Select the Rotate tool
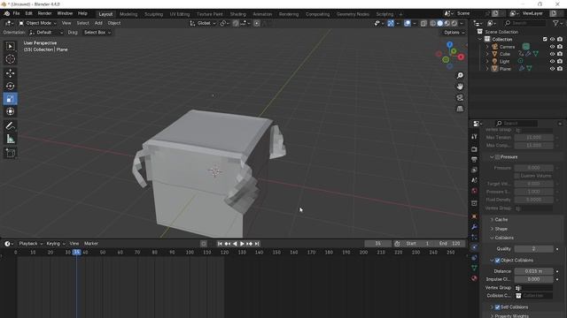This screenshot has height=318, width=567. point(10,86)
